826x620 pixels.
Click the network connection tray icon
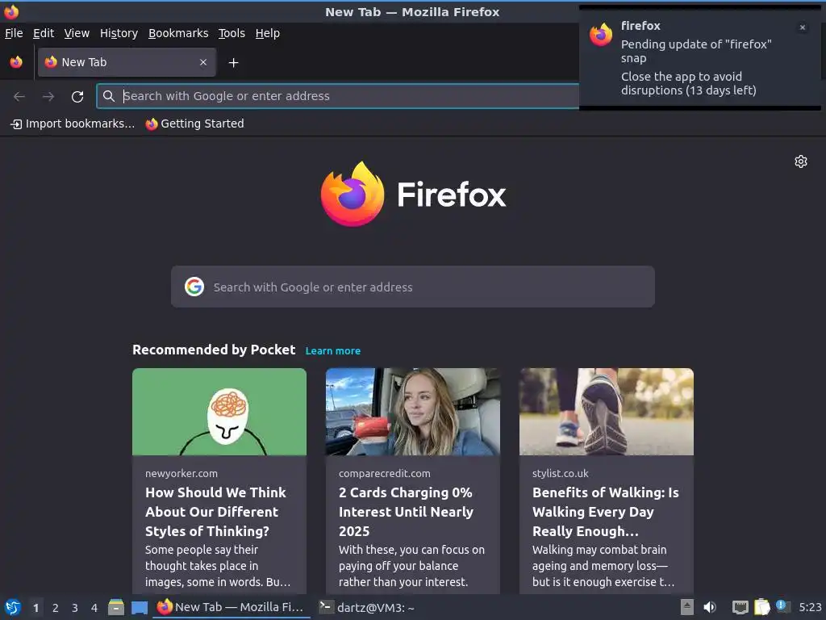pos(740,607)
